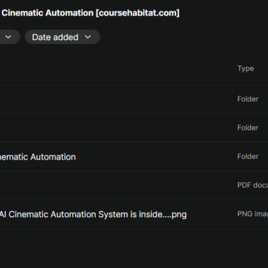This screenshot has height=268, width=268.
Task: Click the Folder type in Cinematic Automation row
Action: (x=248, y=157)
